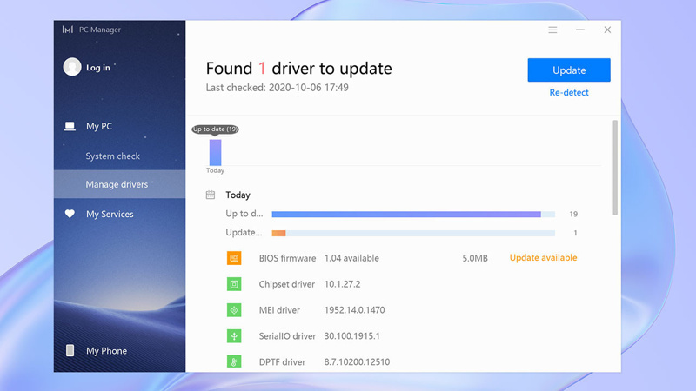Click BIOS firmware label

pos(287,258)
